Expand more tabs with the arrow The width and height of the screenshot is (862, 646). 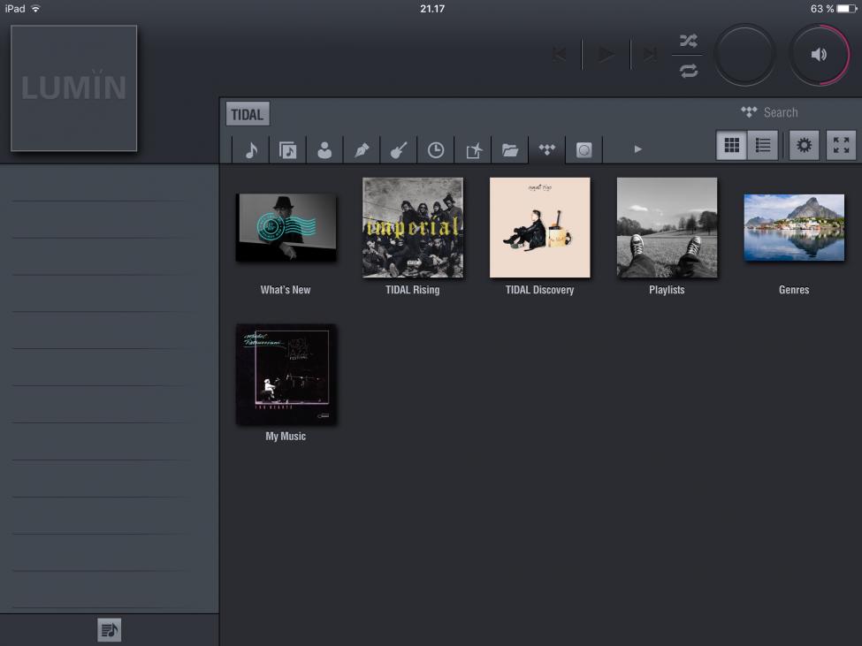[x=637, y=148]
